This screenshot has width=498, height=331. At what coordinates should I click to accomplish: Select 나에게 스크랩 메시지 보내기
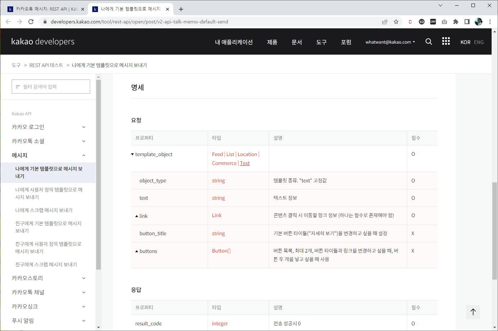(44, 210)
